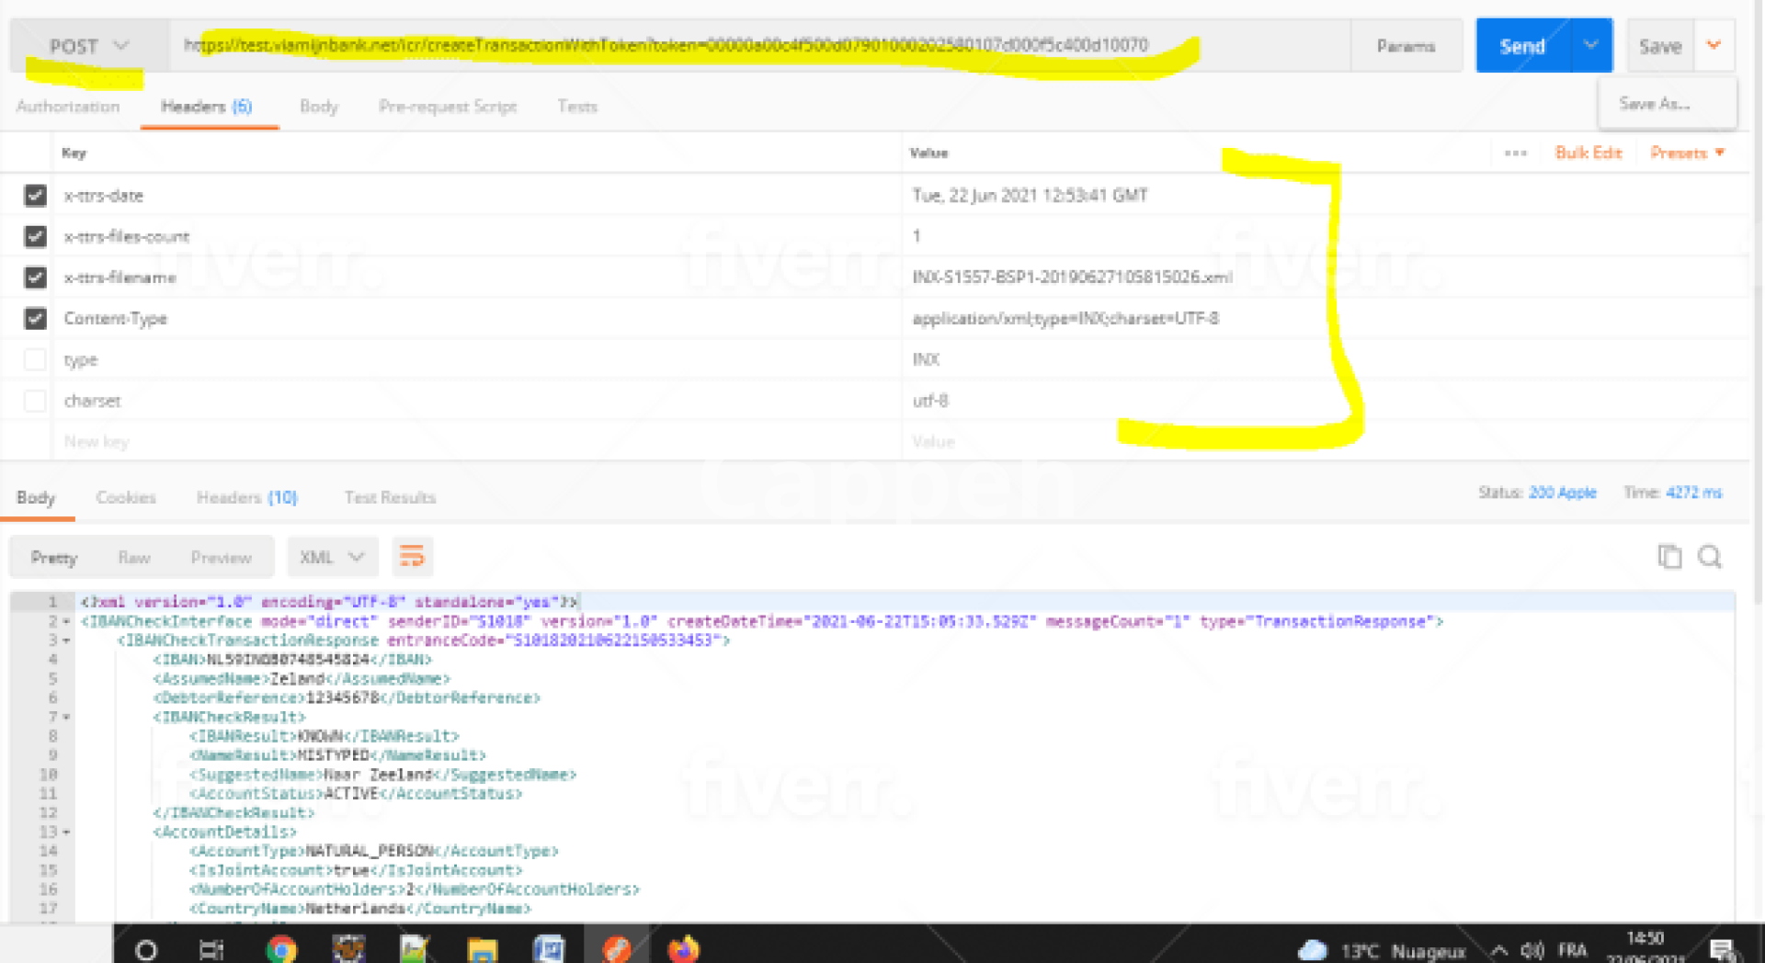Image resolution: width=1765 pixels, height=963 pixels.
Task: Enable the charset header checkbox
Action: 35,401
